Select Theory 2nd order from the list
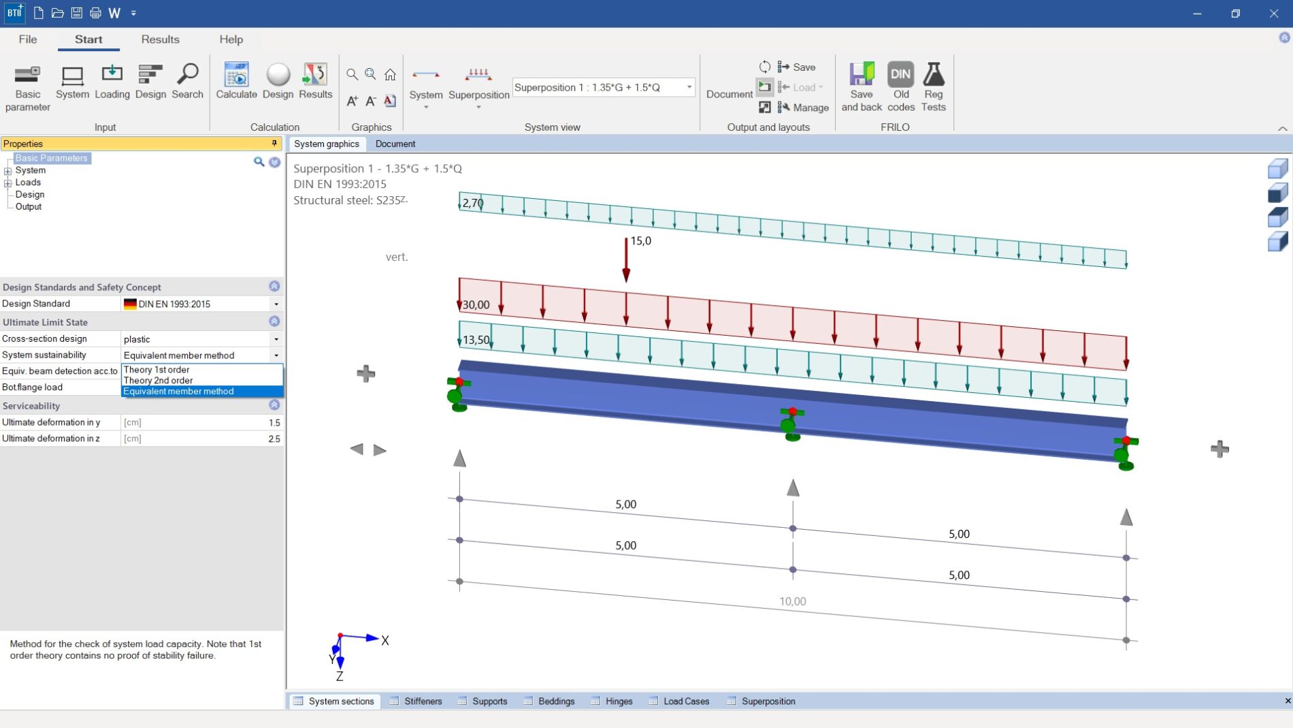 click(158, 380)
